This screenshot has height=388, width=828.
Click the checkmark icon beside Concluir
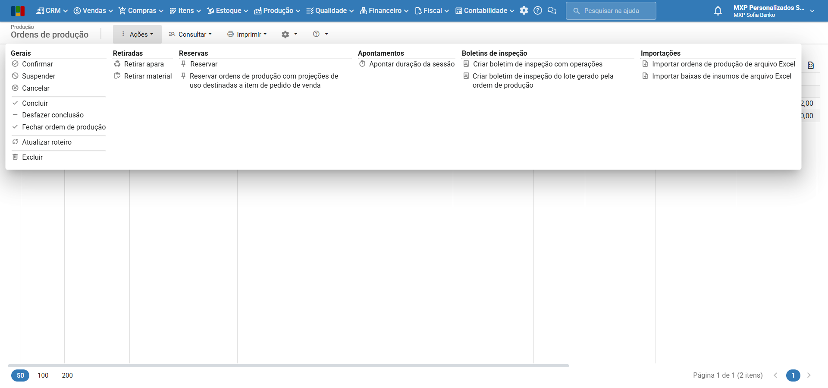tap(15, 103)
